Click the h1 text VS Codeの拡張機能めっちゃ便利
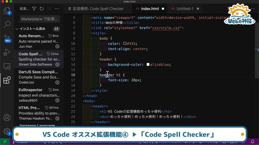 tap(134, 112)
